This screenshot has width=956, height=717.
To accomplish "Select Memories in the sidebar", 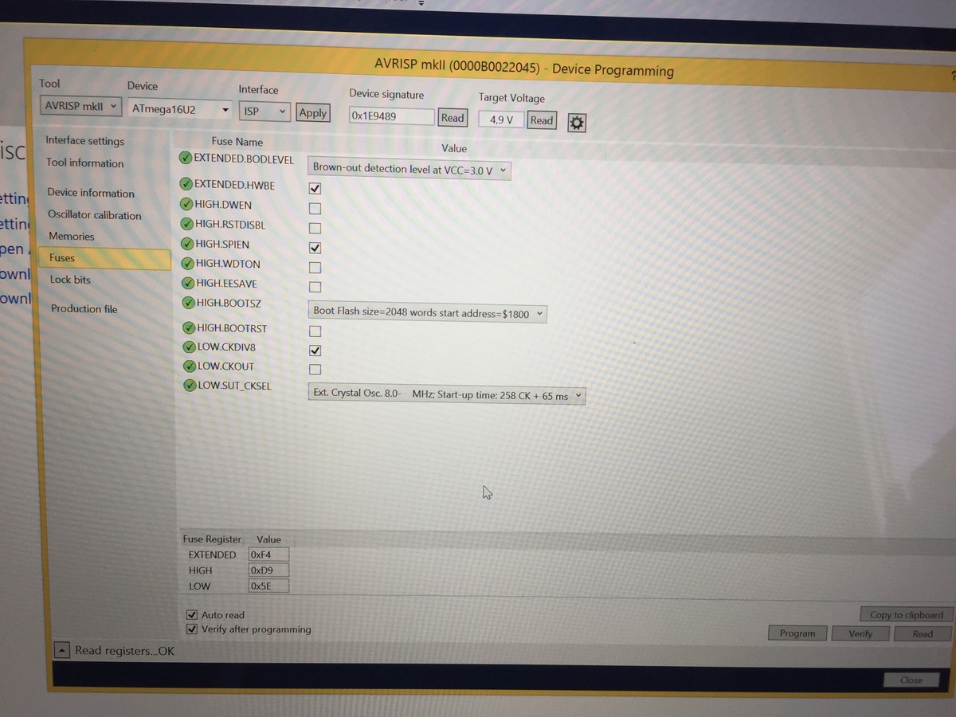I will [x=72, y=237].
